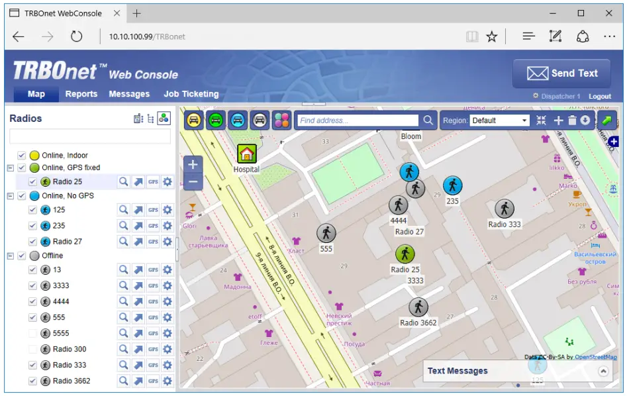Open settings gear for radio 125
The height and width of the screenshot is (396, 627).
tap(168, 210)
